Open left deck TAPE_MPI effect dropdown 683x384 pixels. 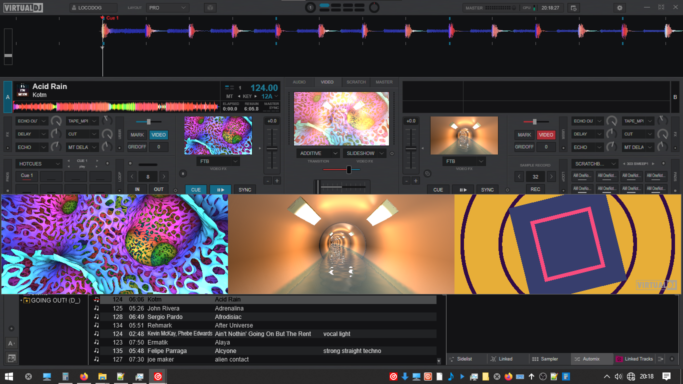tap(82, 121)
